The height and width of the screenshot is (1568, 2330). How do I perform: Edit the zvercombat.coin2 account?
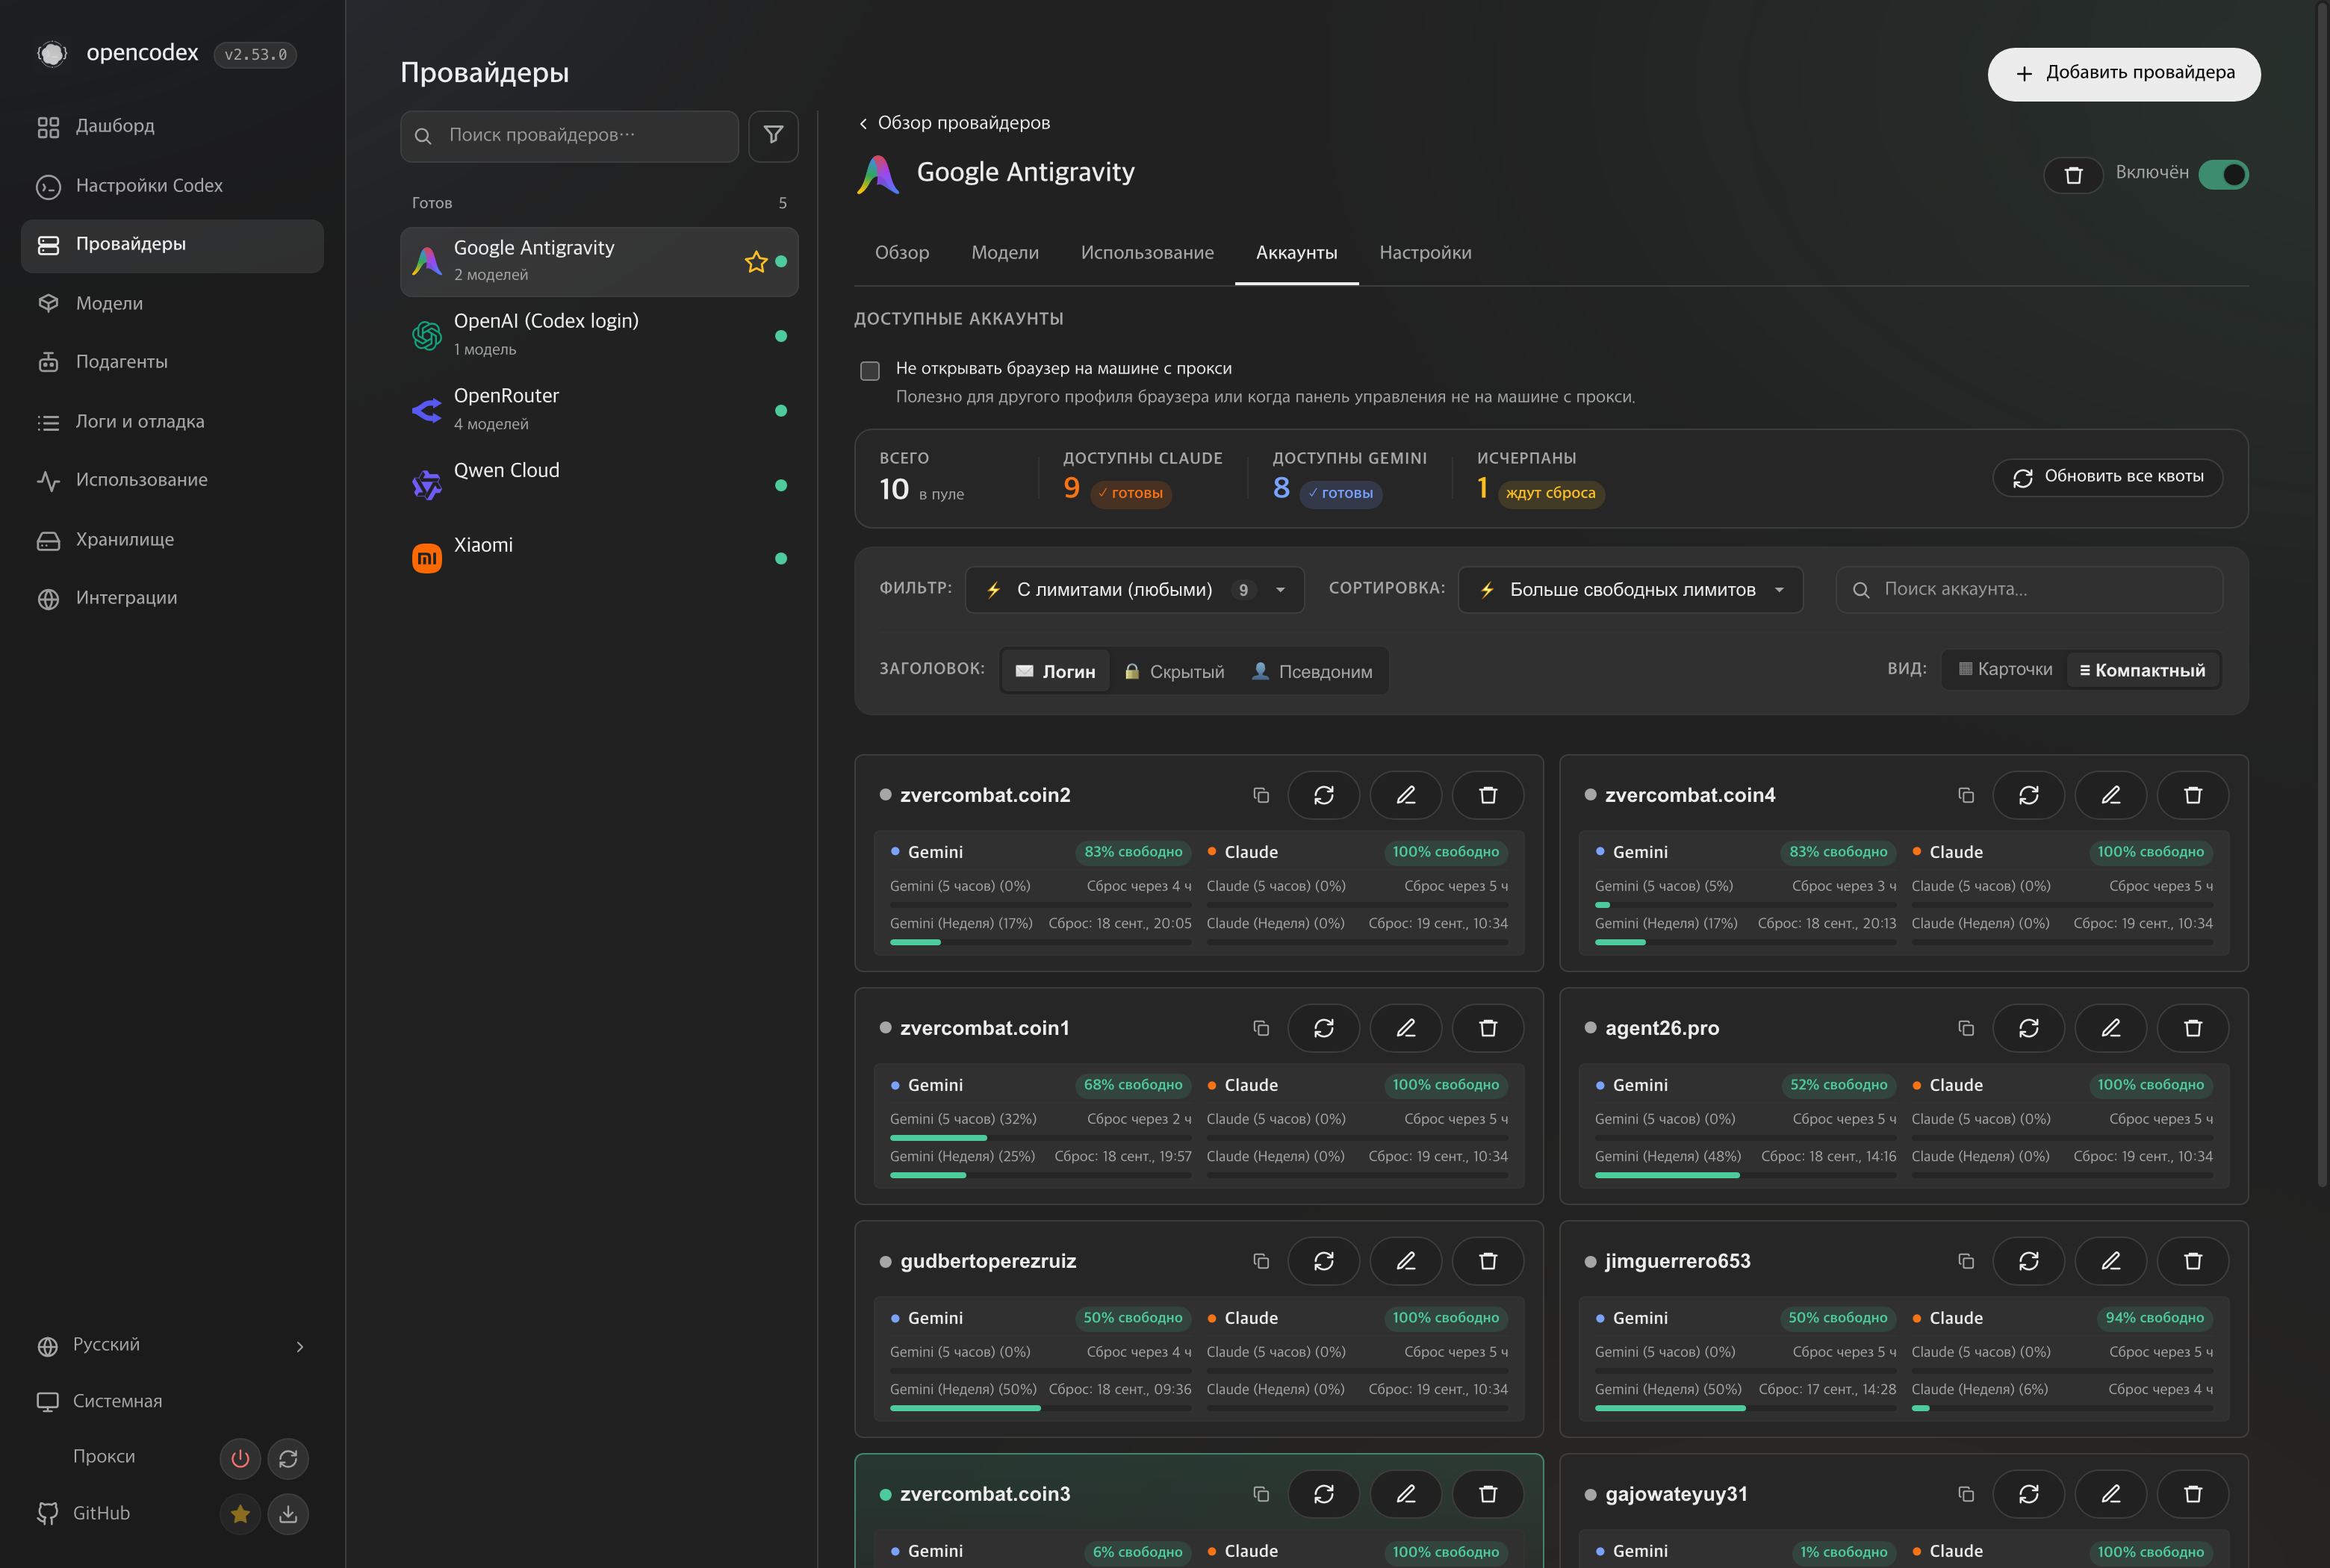tap(1406, 795)
